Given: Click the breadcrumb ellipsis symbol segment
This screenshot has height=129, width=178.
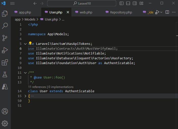Looking at the screenshot, I should pos(63,20).
